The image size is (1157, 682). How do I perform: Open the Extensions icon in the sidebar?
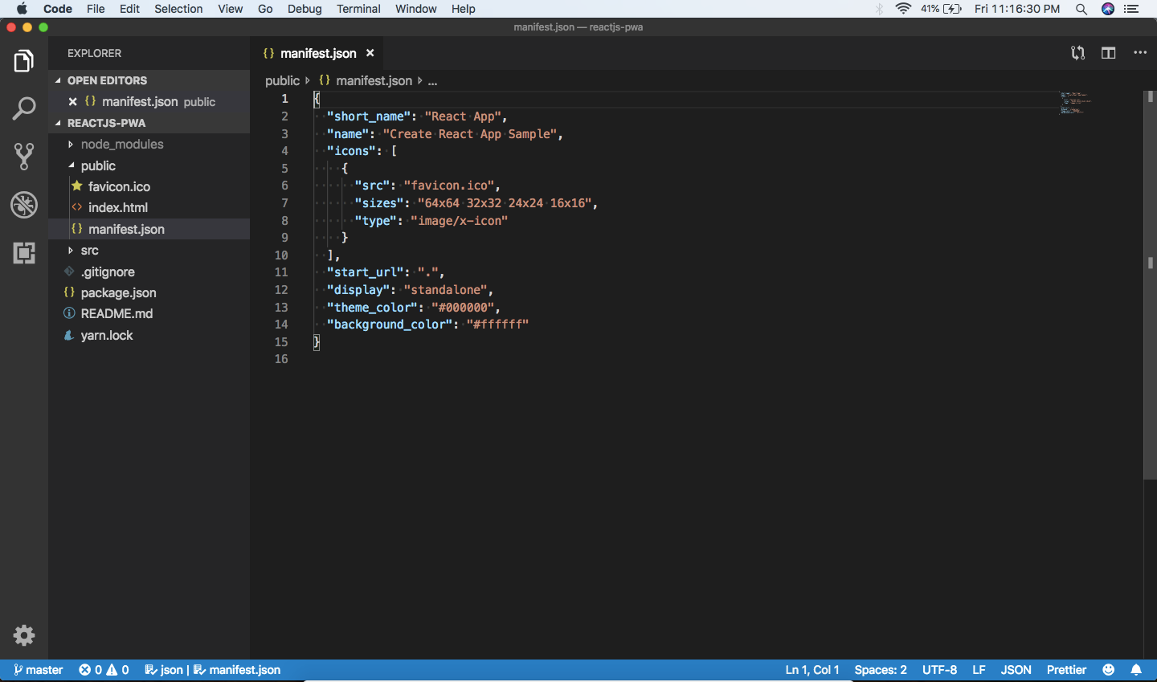24,253
